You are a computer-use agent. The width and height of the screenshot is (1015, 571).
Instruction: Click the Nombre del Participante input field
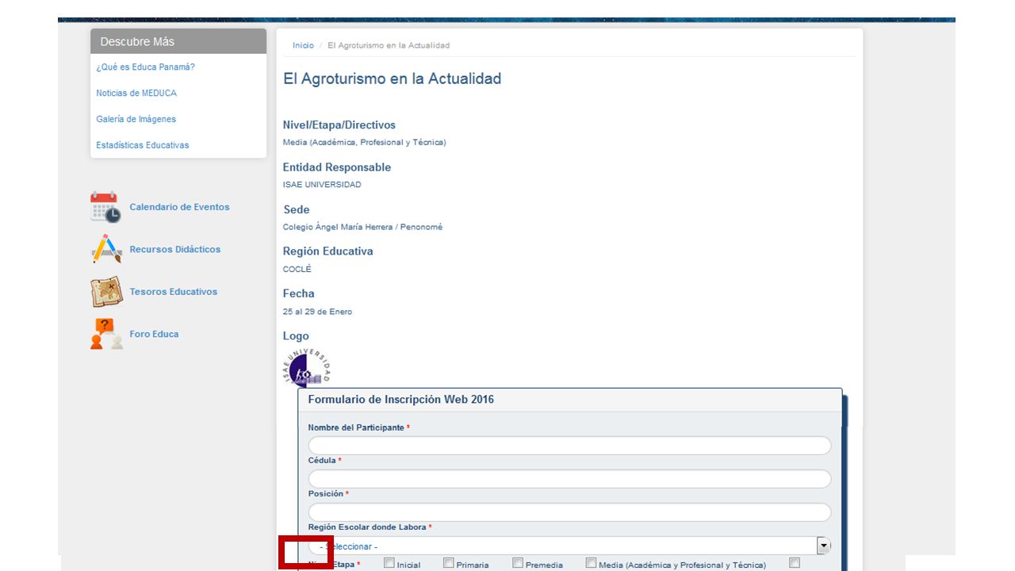coord(569,446)
